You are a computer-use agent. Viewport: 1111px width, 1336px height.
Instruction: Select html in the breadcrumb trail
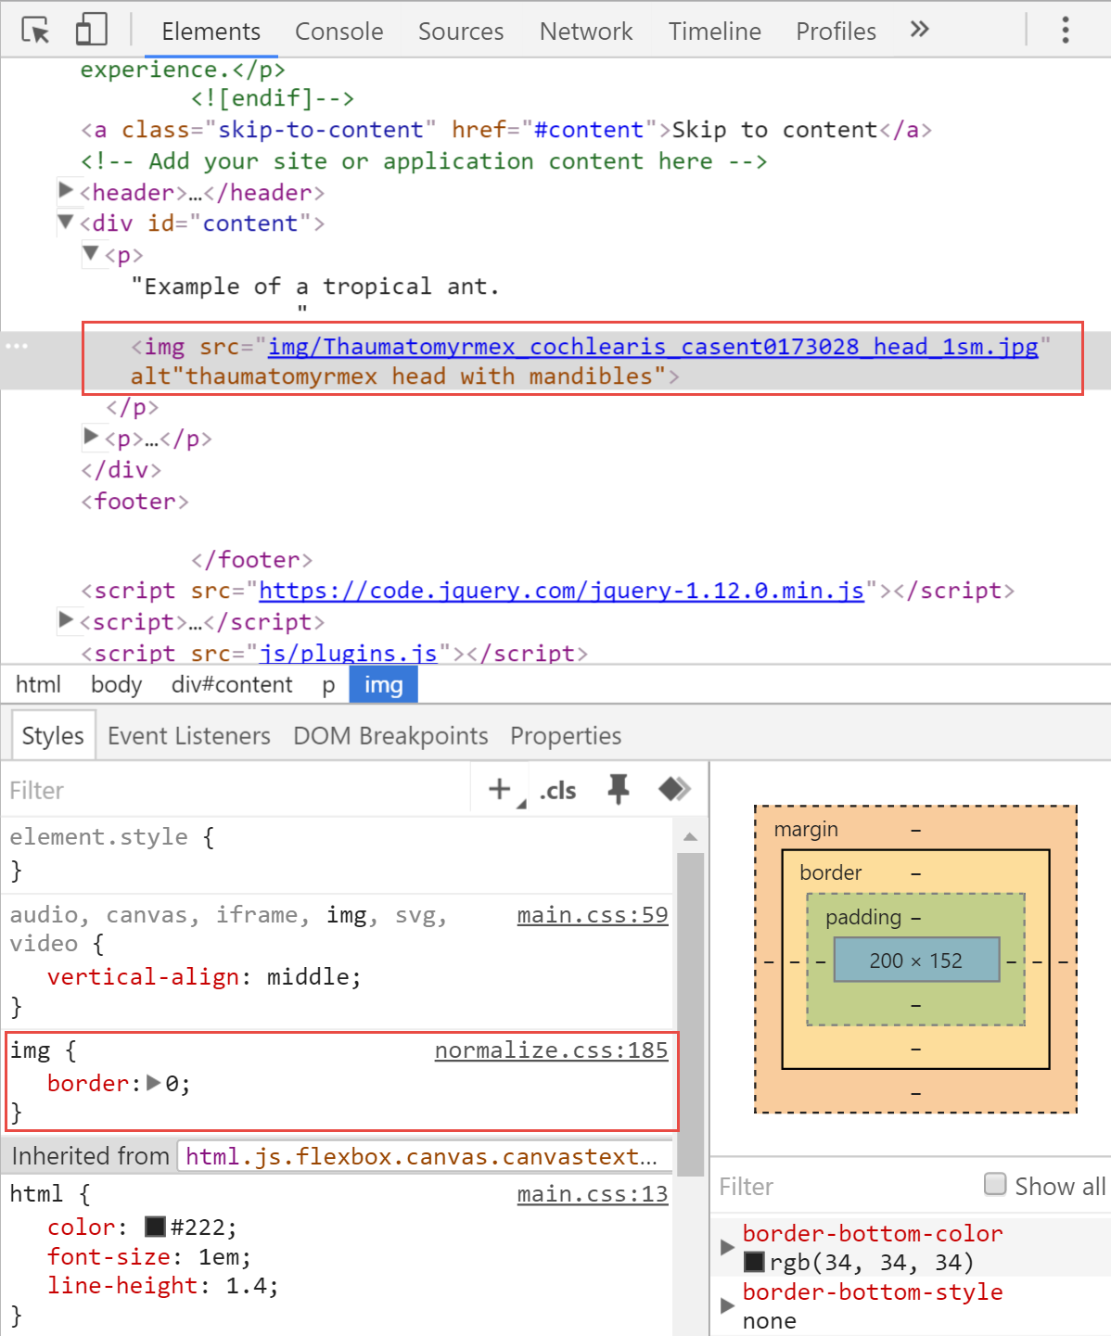click(x=38, y=685)
